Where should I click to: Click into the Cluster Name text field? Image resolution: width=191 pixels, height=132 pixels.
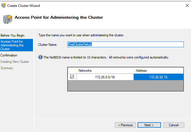click(x=125, y=44)
